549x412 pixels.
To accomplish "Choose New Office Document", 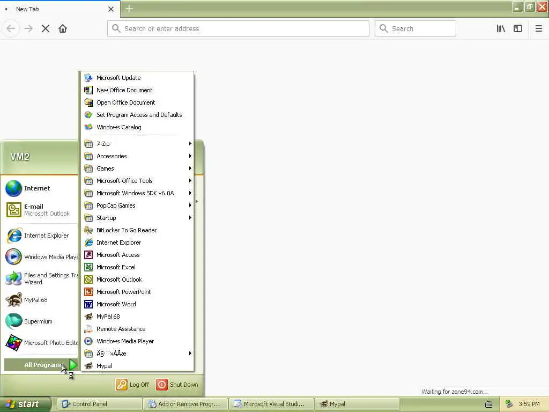I will tap(137, 90).
